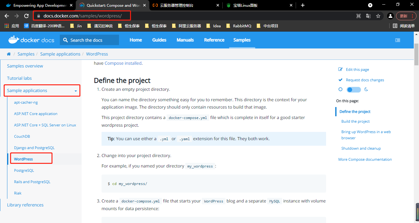Open ASP.NET Core + SQL Server on Linux

(x=45, y=125)
